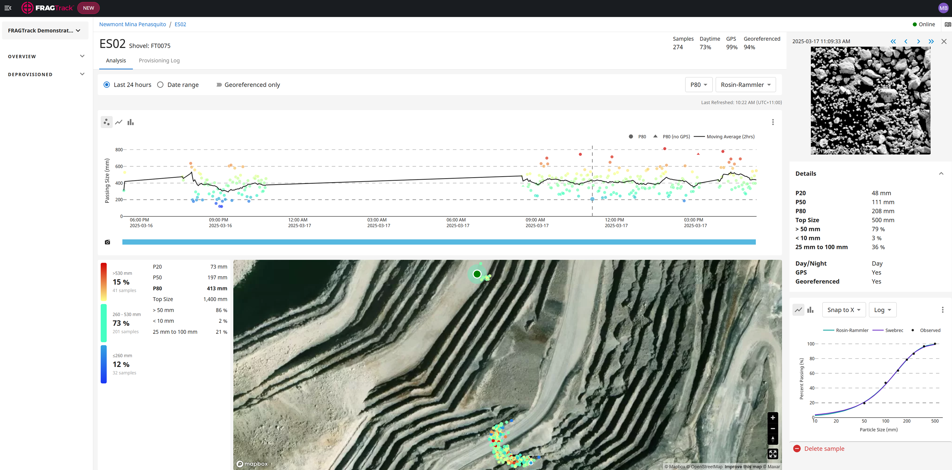Click the blue ≤260 mm color bar
The height and width of the screenshot is (470, 952).
[x=104, y=364]
